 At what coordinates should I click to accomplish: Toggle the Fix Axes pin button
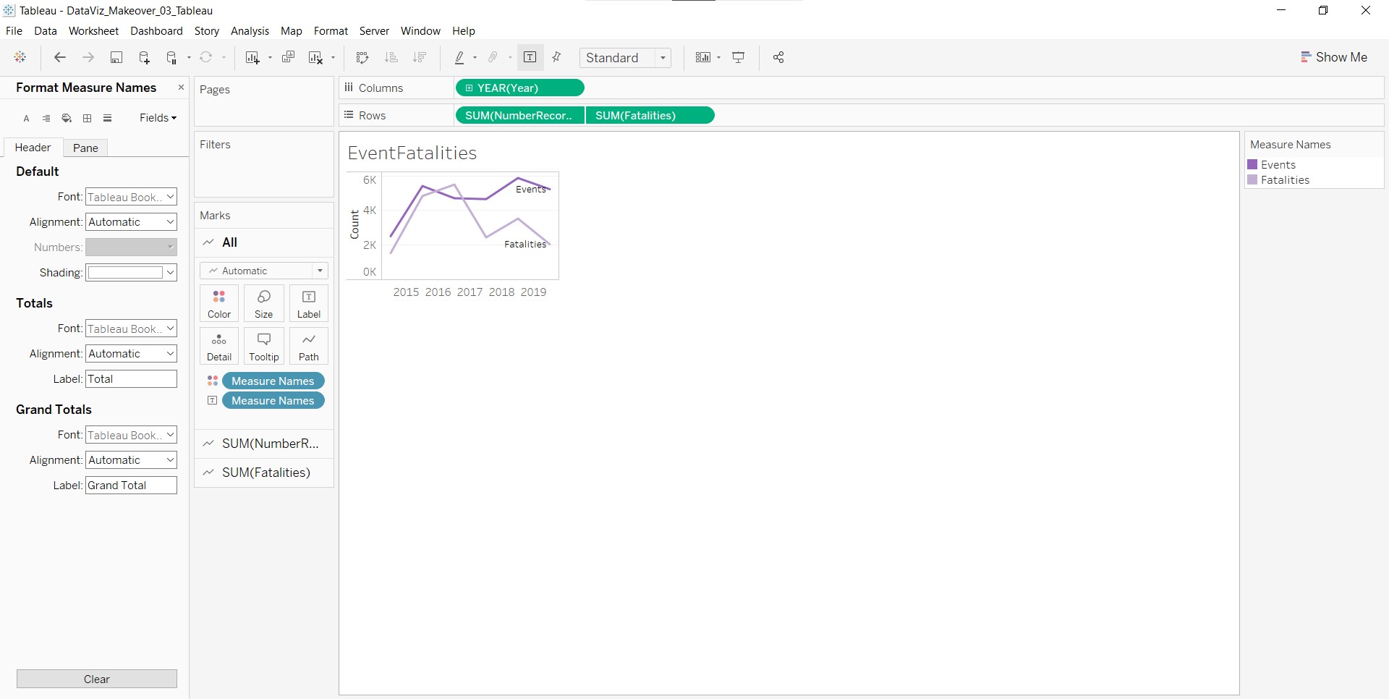coord(557,58)
